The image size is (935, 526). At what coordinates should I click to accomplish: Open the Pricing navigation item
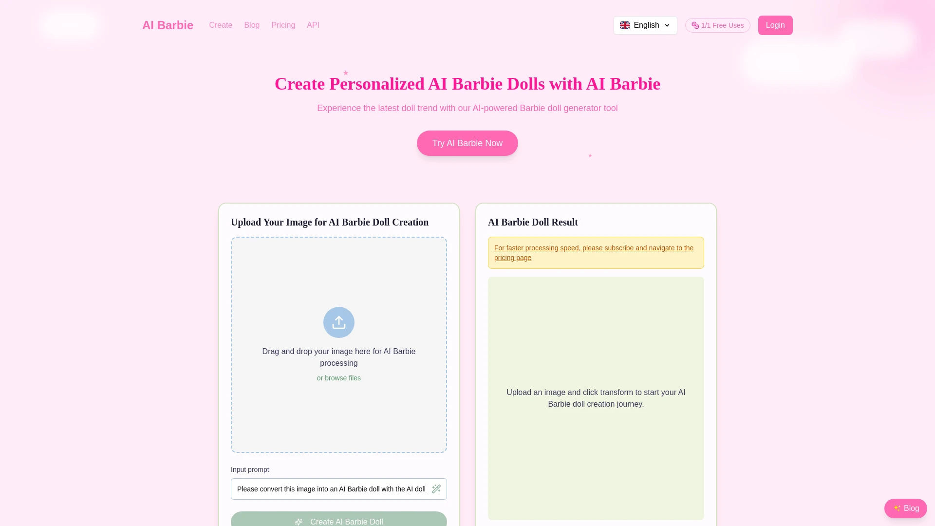283,25
